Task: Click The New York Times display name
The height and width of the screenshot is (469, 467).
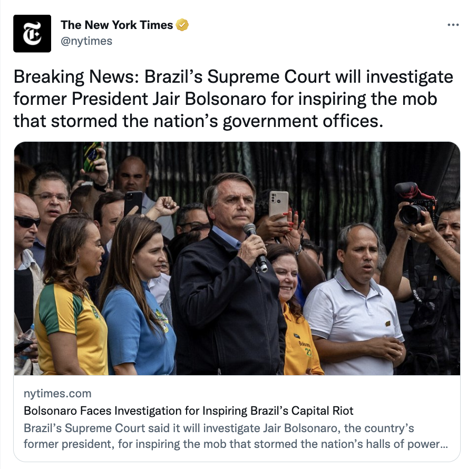Action: (116, 25)
